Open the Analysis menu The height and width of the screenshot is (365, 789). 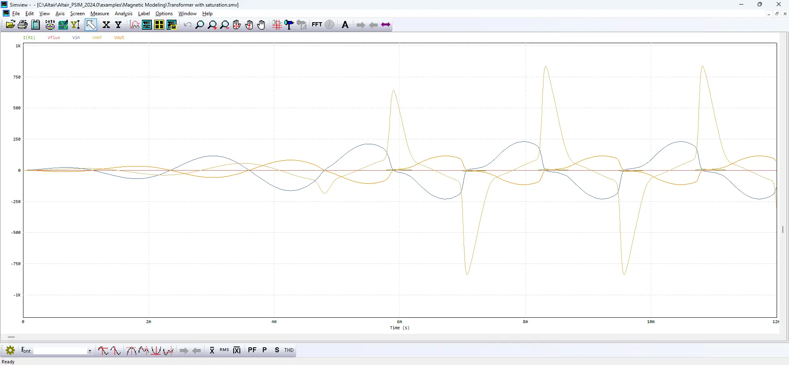click(123, 14)
